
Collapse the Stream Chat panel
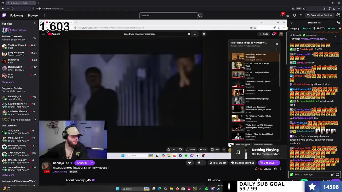tap(291, 23)
